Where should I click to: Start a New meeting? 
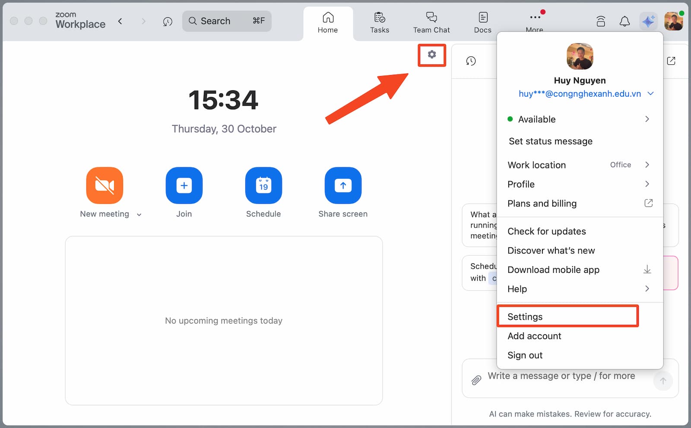(105, 185)
